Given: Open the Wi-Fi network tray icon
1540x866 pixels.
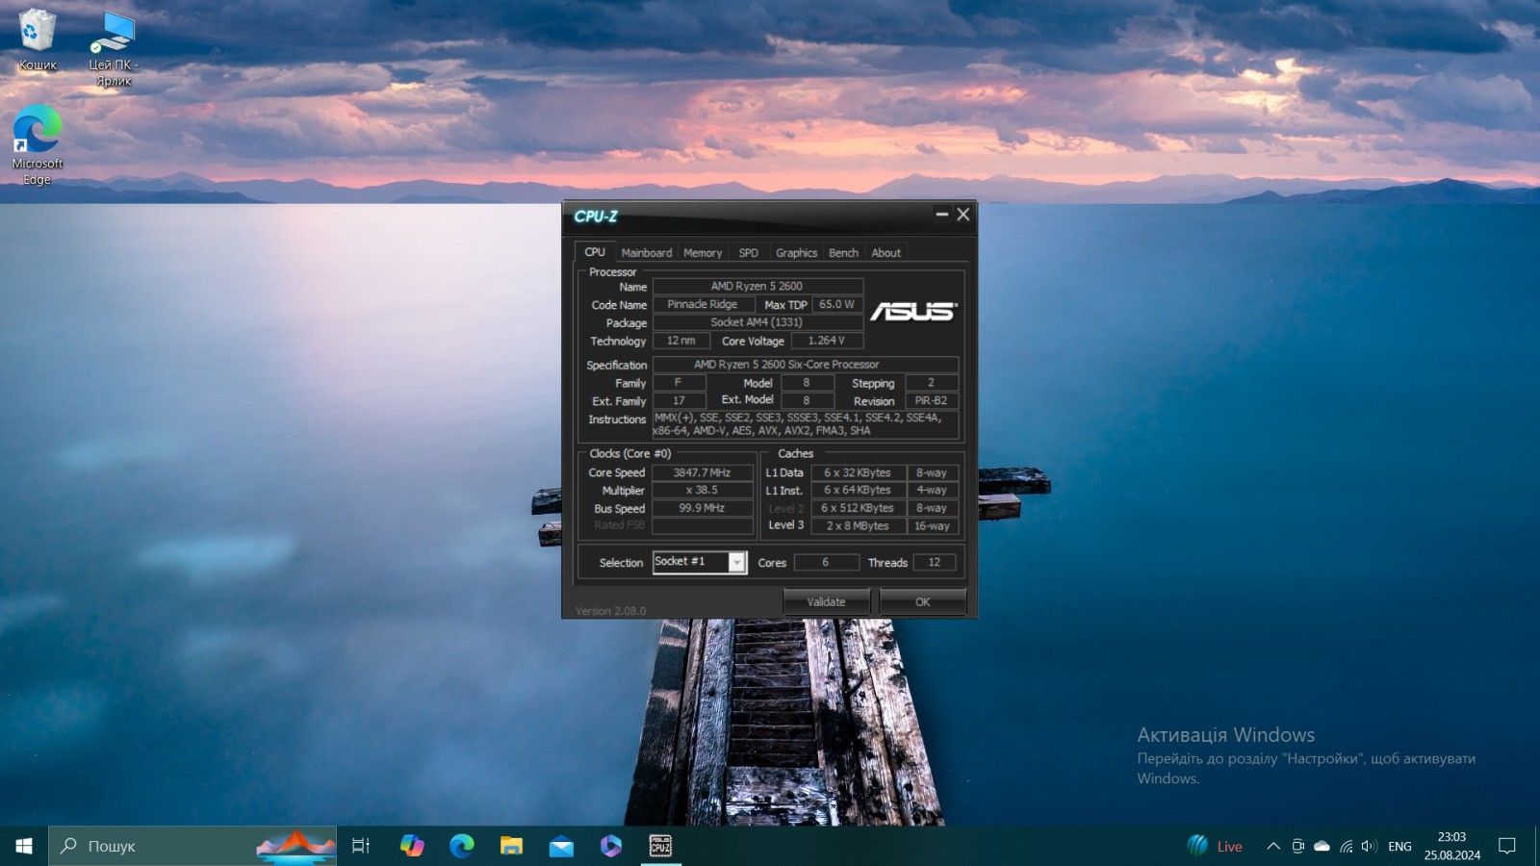Looking at the screenshot, I should point(1346,846).
